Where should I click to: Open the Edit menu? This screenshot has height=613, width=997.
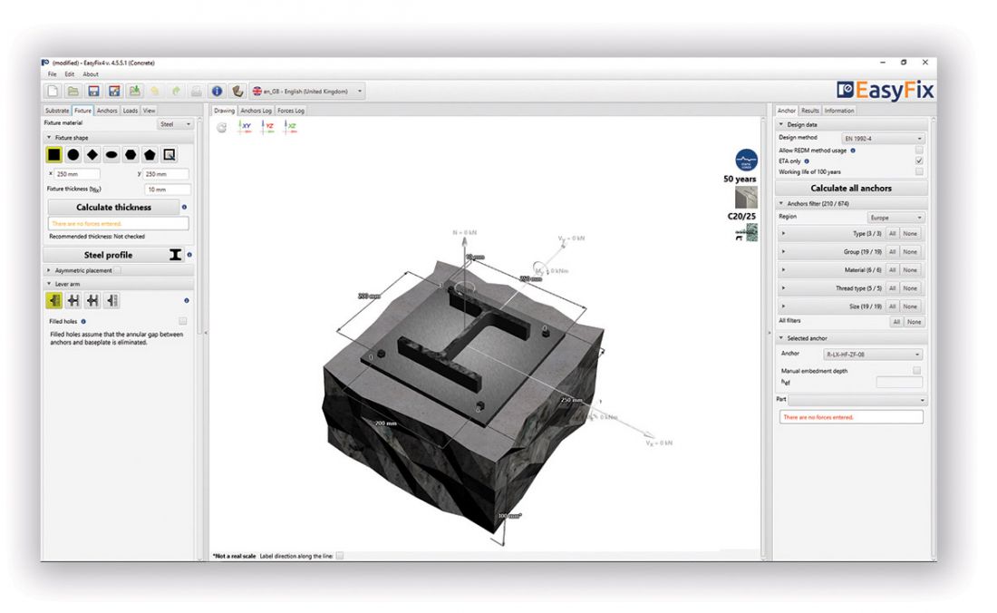point(69,74)
